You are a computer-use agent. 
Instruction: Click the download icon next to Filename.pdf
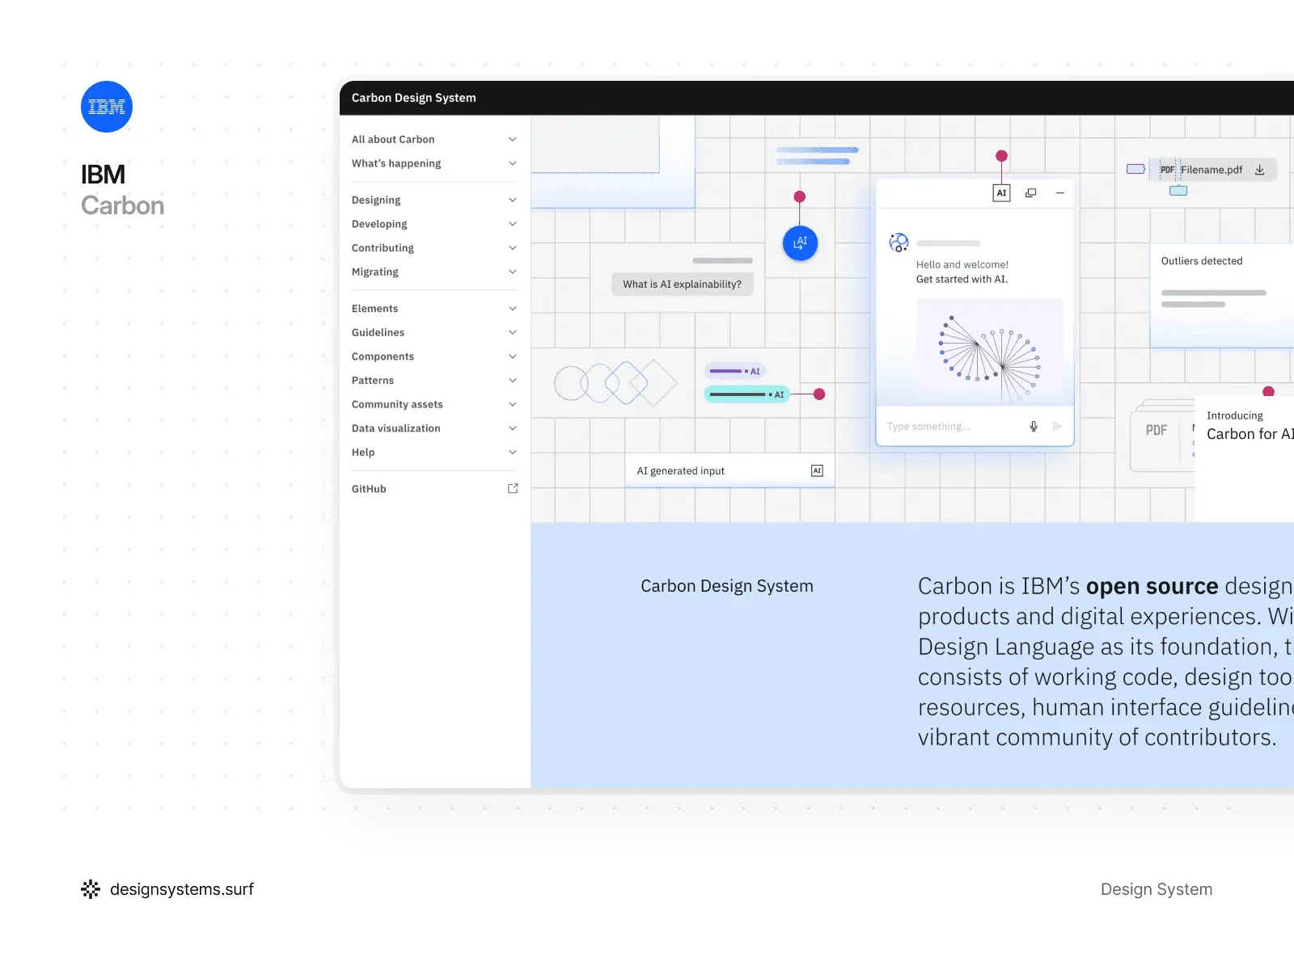(x=1259, y=170)
